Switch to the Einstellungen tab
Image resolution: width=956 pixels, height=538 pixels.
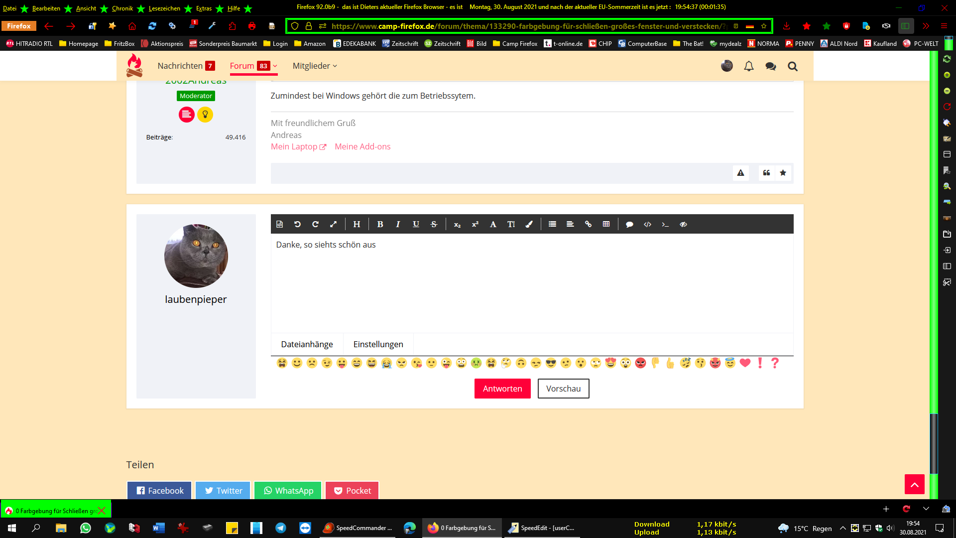[x=378, y=344]
